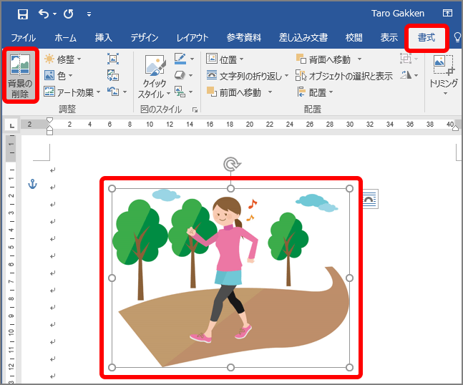Expand the Picture Border dropdown arrow
The width and height of the screenshot is (463, 385).
(x=192, y=59)
